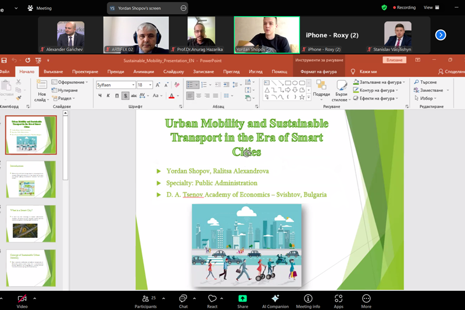Show next participants with blue arrow
465x310 pixels.
tap(441, 35)
